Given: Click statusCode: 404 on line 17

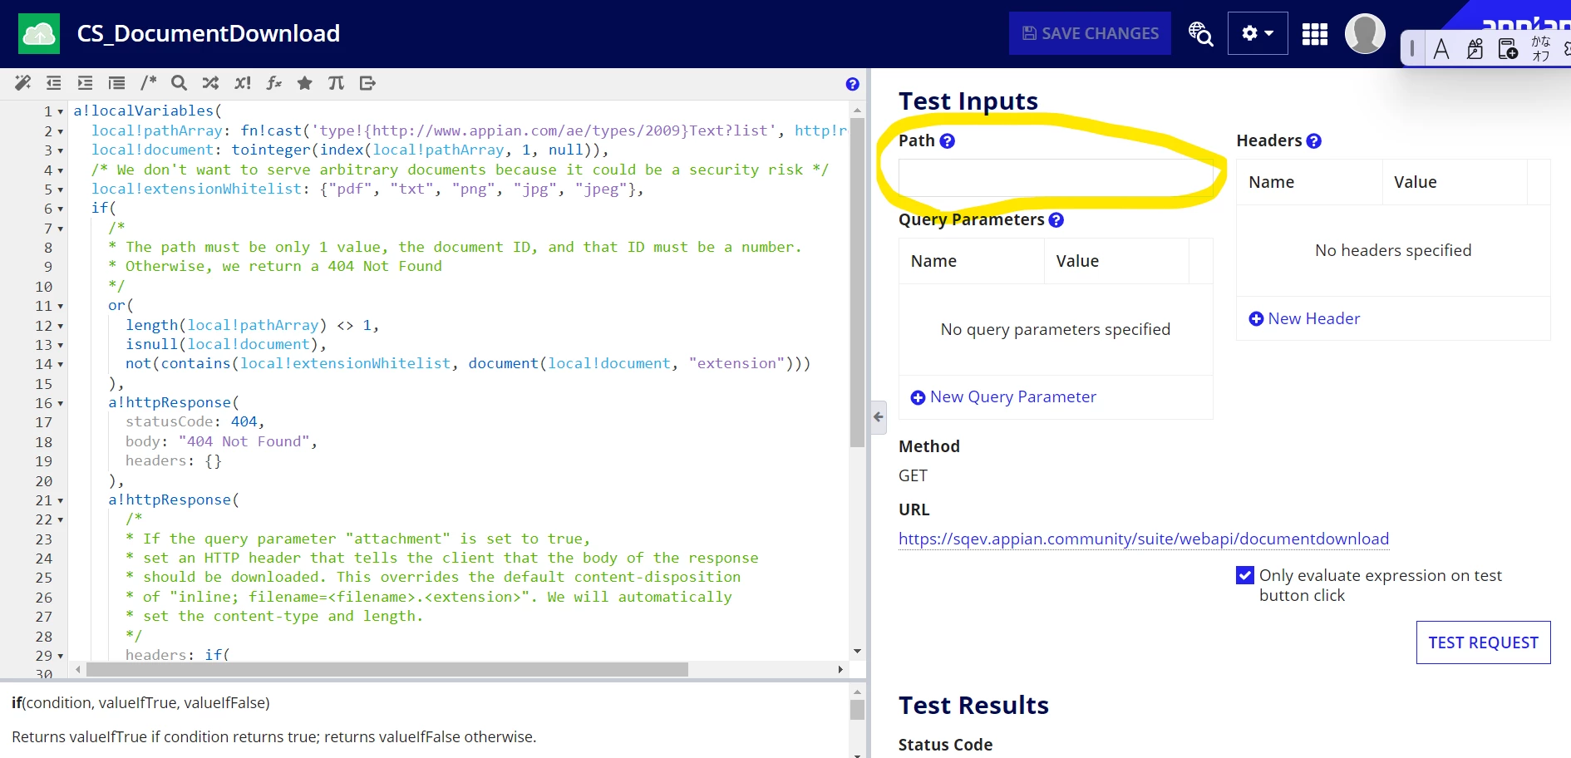Looking at the screenshot, I should (195, 422).
